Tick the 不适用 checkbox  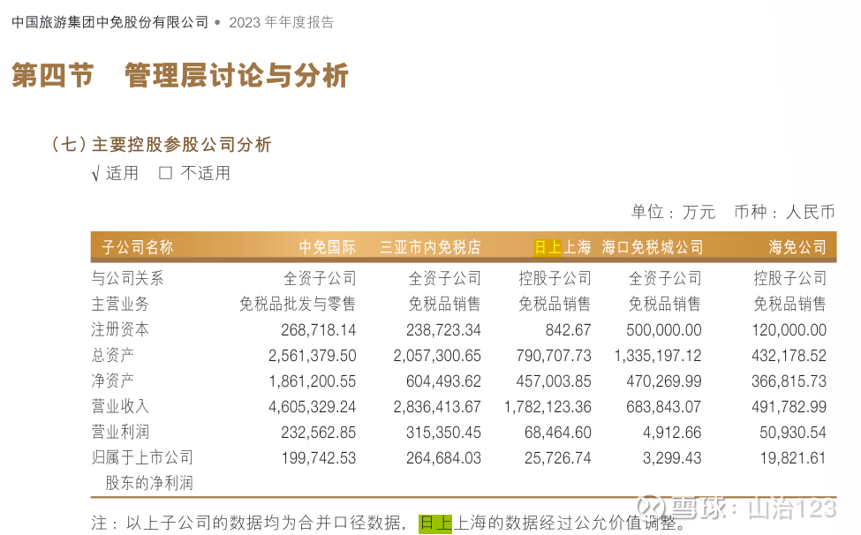pos(165,173)
